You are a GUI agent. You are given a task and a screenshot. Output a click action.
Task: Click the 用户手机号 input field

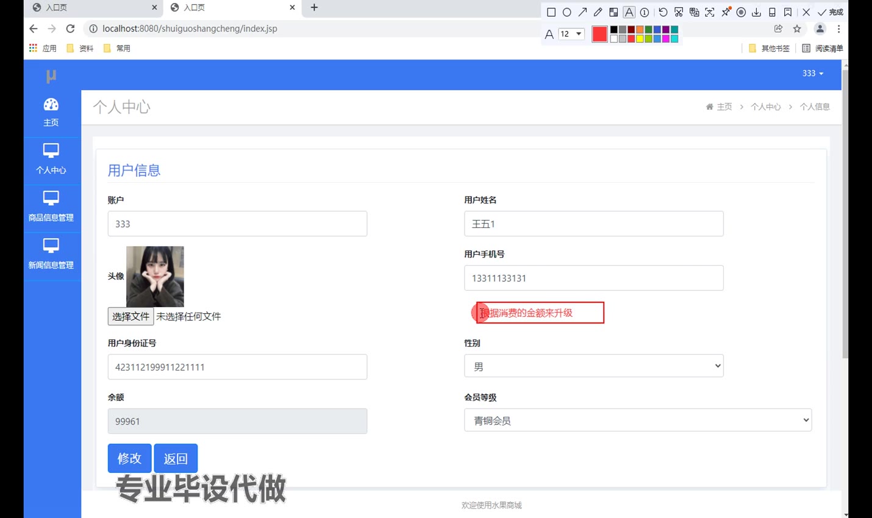594,278
